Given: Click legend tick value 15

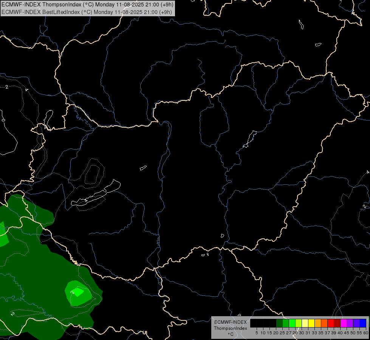Looking at the screenshot, I should point(269,333).
